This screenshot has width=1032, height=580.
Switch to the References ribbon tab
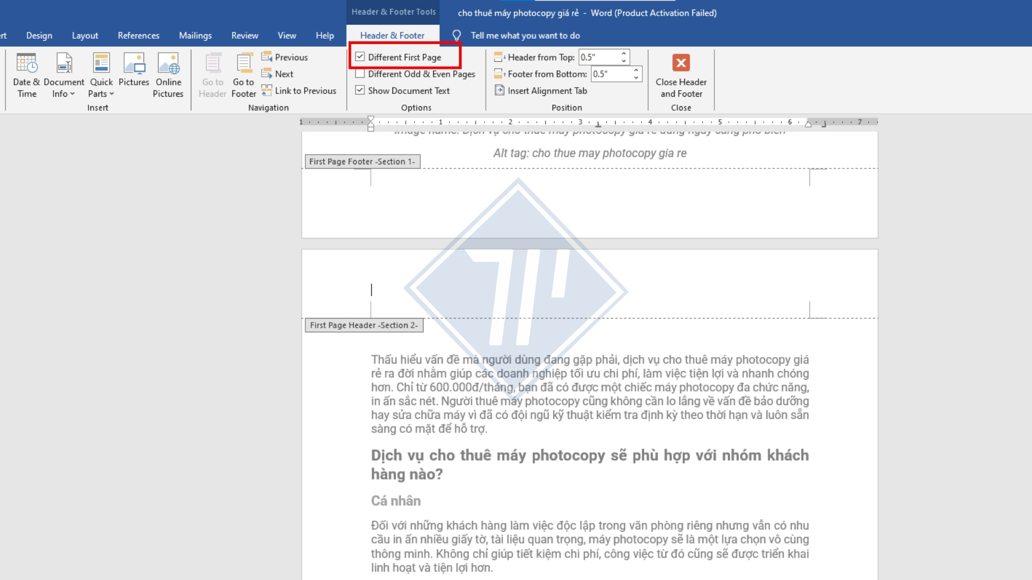[138, 35]
